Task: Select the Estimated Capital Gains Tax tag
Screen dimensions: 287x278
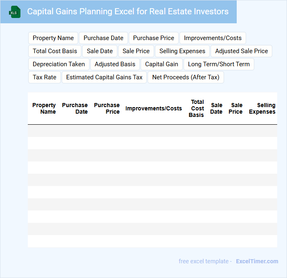Action: point(104,77)
